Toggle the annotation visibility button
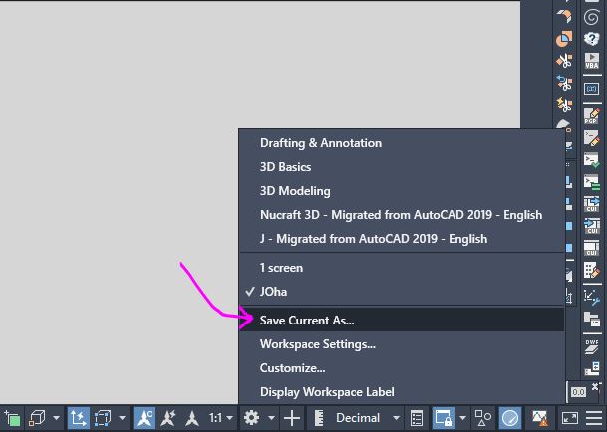The image size is (607, 432). [143, 418]
